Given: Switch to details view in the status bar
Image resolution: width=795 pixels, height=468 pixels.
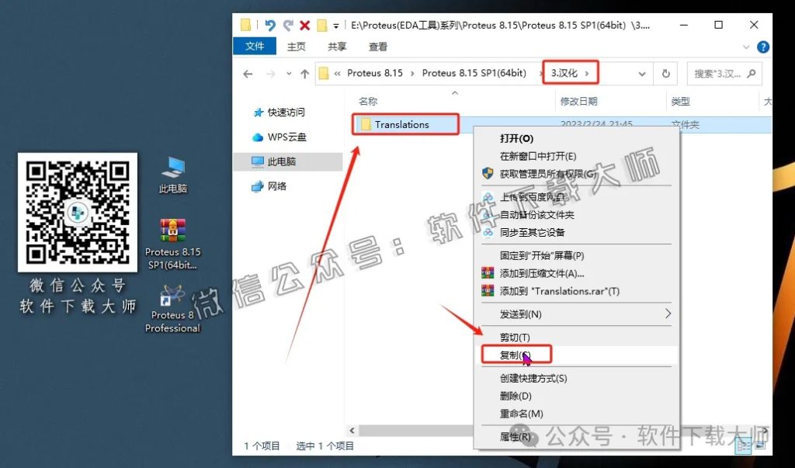Looking at the screenshot, I should click(x=743, y=445).
